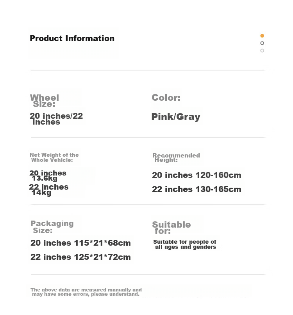Click the 20 inches 13.6kg weight value
Viewport: 293px width, 315px height.
48,176
